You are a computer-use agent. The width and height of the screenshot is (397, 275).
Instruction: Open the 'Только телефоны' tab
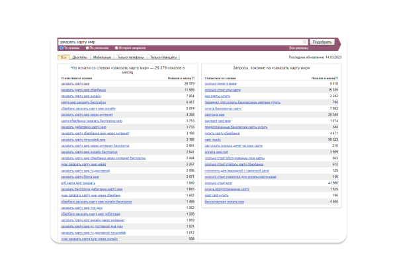[131, 58]
